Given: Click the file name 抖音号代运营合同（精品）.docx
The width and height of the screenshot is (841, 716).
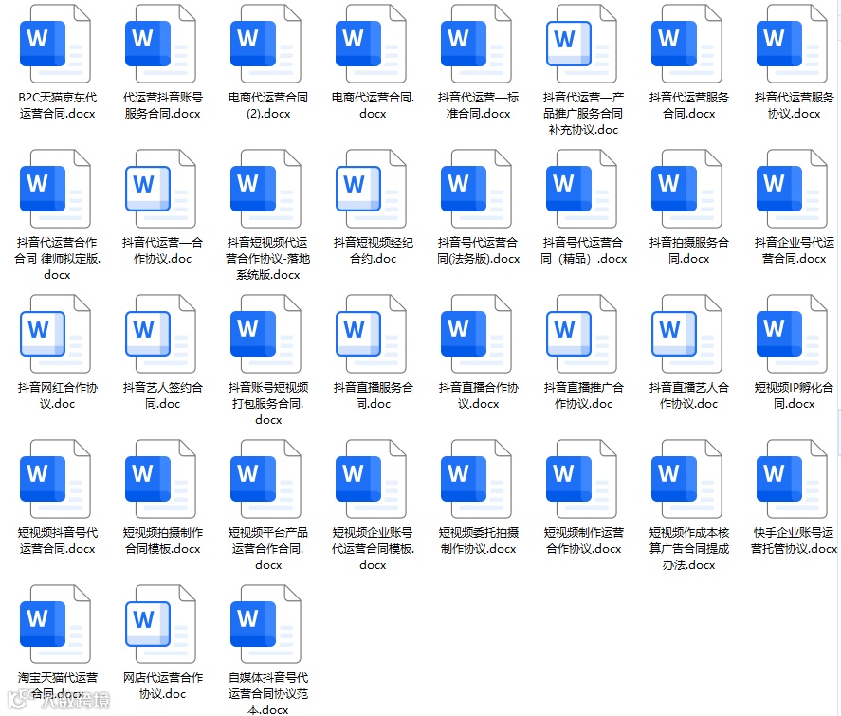Looking at the screenshot, I should [583, 250].
